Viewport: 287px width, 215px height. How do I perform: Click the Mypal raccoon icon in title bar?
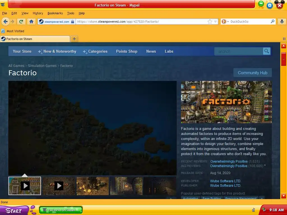coord(3,4)
